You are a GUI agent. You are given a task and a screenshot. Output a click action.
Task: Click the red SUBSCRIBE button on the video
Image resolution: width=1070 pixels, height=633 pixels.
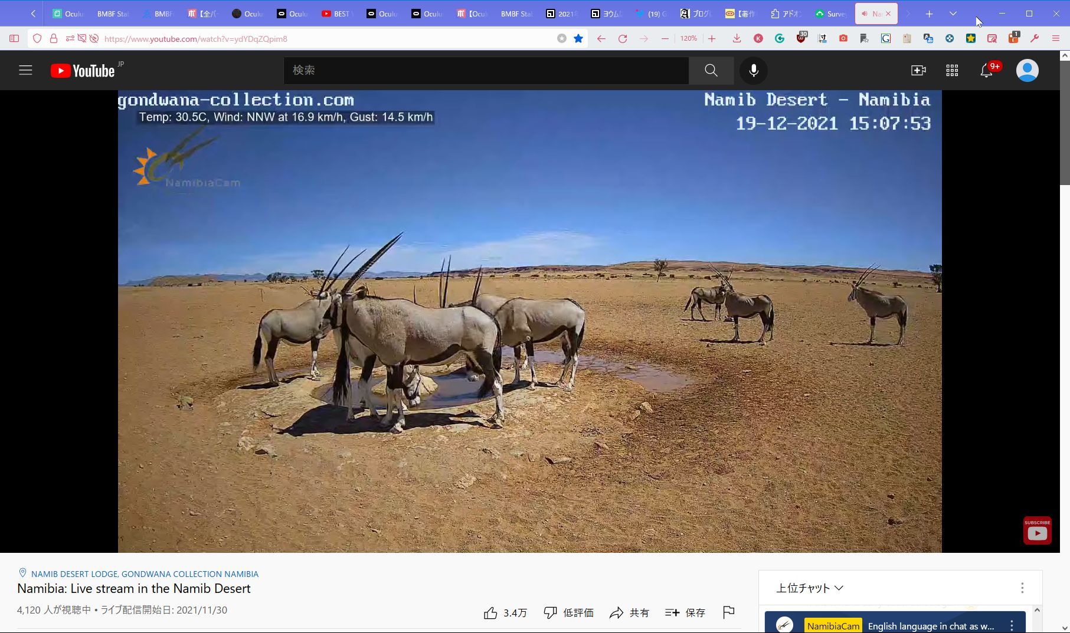pos(1037,530)
